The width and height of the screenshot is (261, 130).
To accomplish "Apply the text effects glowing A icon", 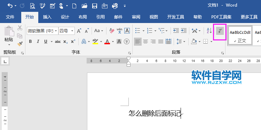I will point(84,41).
